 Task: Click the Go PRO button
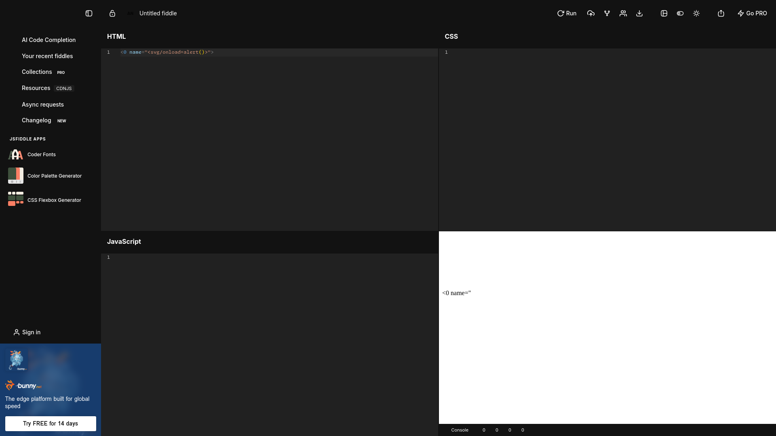pos(752,13)
